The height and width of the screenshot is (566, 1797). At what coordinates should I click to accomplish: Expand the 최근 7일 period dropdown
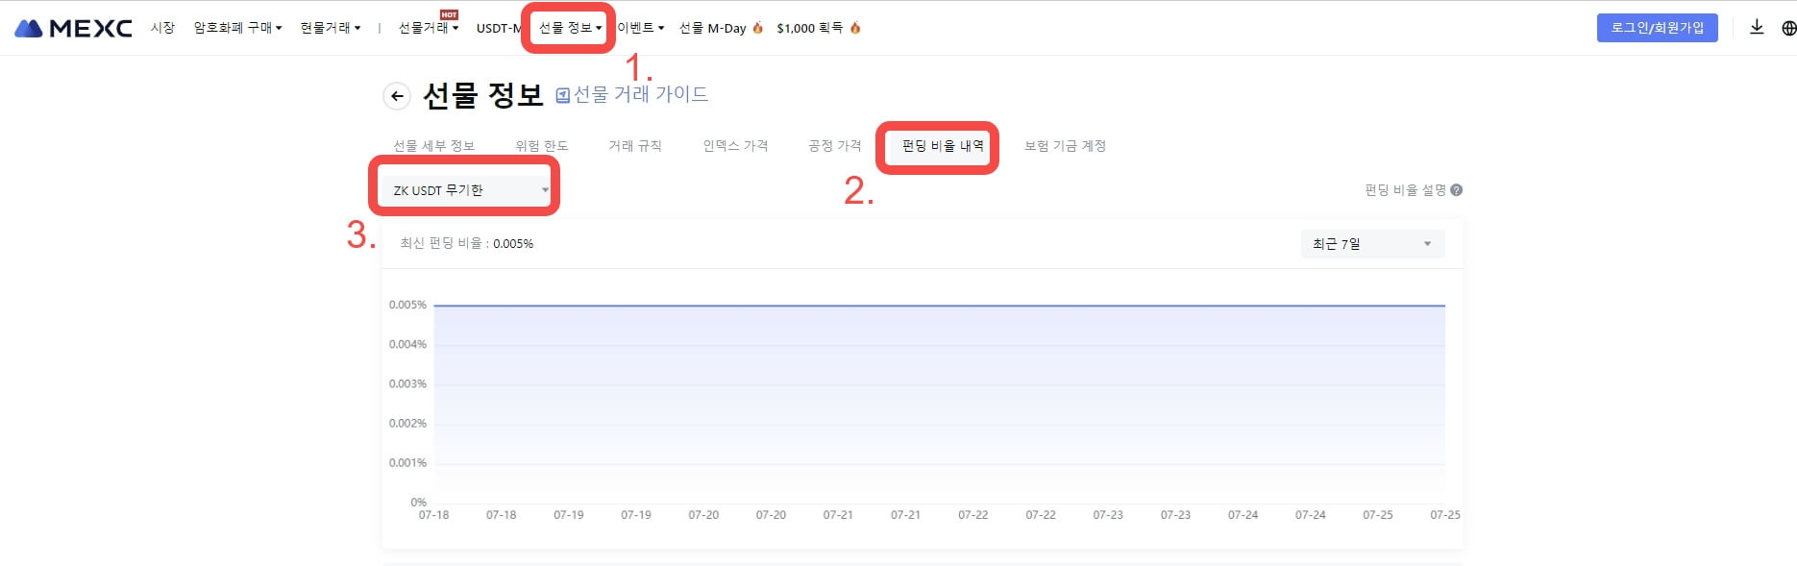click(x=1371, y=244)
